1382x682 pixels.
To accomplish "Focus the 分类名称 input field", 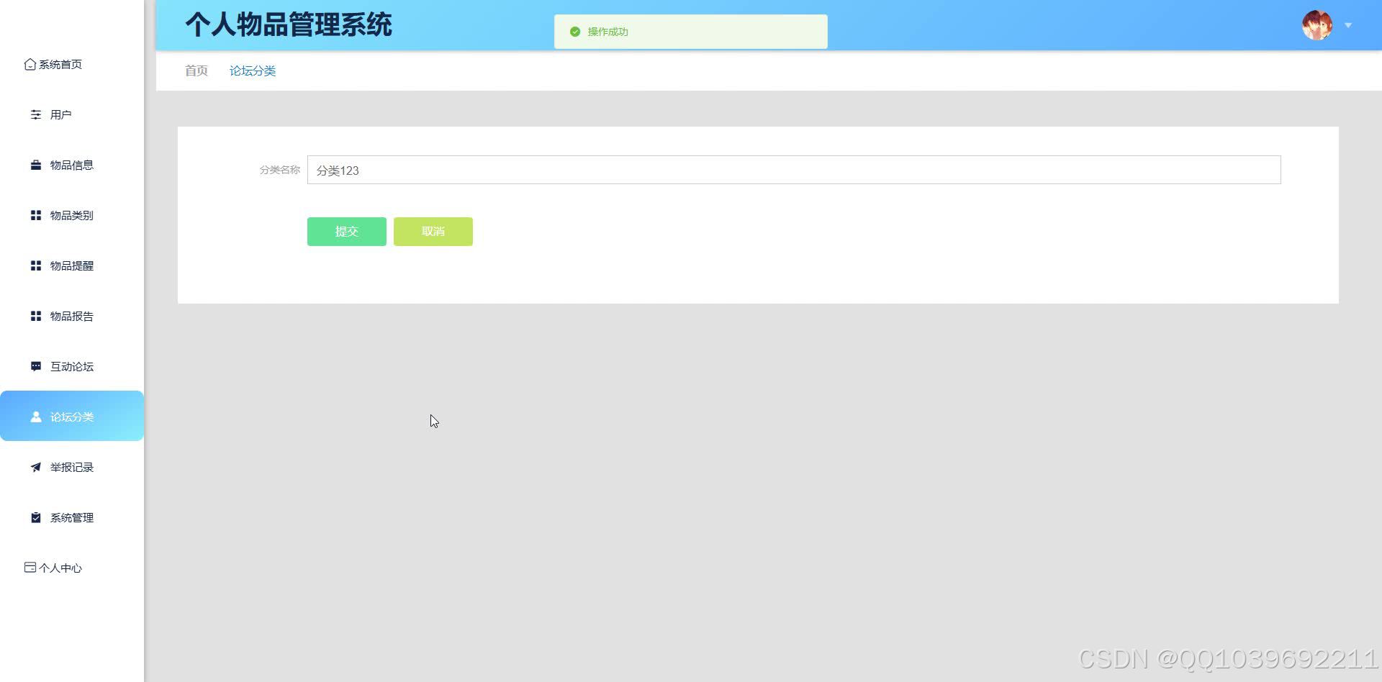I will pos(794,170).
